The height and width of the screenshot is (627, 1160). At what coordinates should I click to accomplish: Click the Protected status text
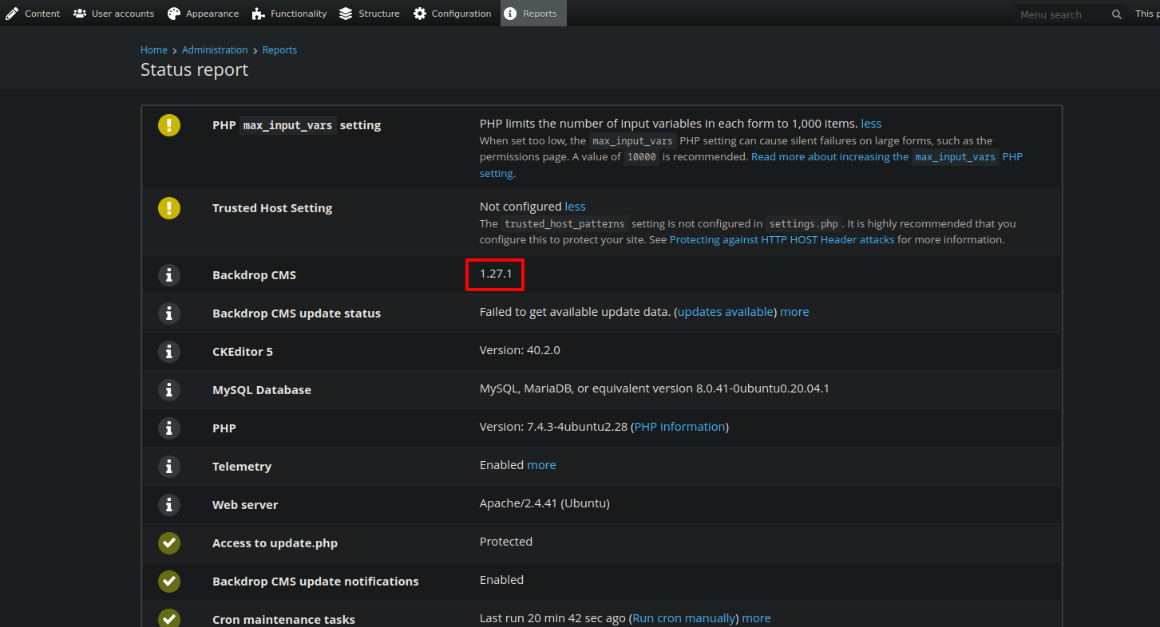pos(506,542)
